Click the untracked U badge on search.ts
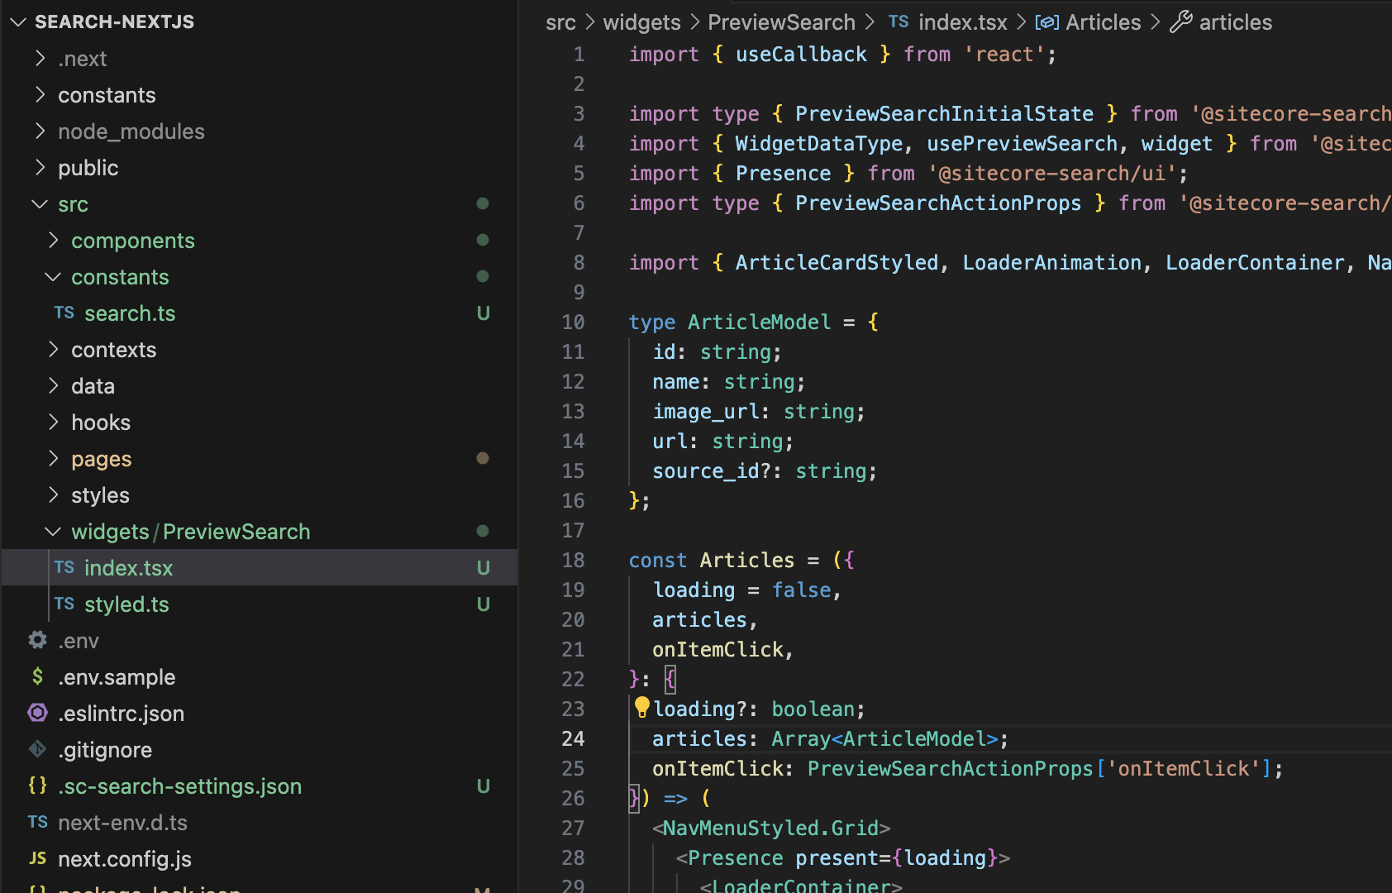This screenshot has height=893, width=1392. pyautogui.click(x=484, y=313)
